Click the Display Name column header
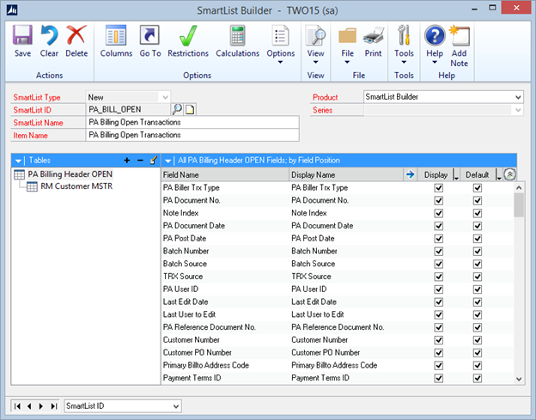 pyautogui.click(x=346, y=174)
